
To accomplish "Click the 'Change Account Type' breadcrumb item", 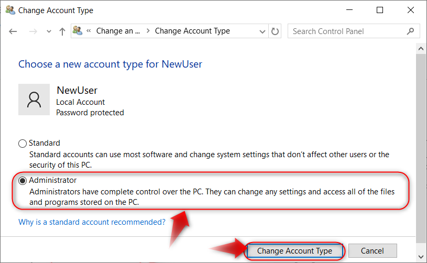I will pos(192,31).
